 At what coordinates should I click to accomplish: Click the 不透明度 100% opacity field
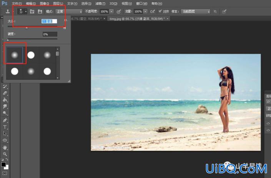(x=105, y=12)
